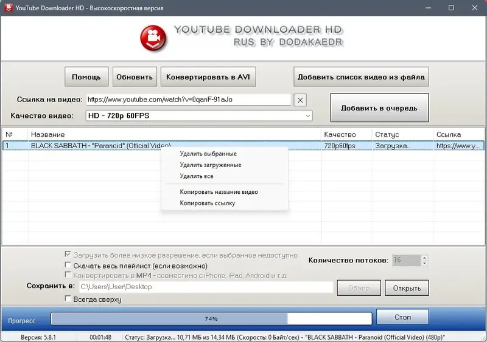Choose Удалить загруженные from context menu
This screenshot has width=487, height=342.
coord(225,165)
